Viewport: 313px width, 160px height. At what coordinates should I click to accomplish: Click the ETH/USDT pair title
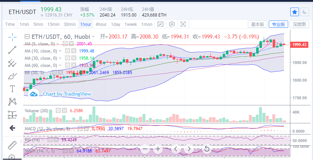point(22,12)
